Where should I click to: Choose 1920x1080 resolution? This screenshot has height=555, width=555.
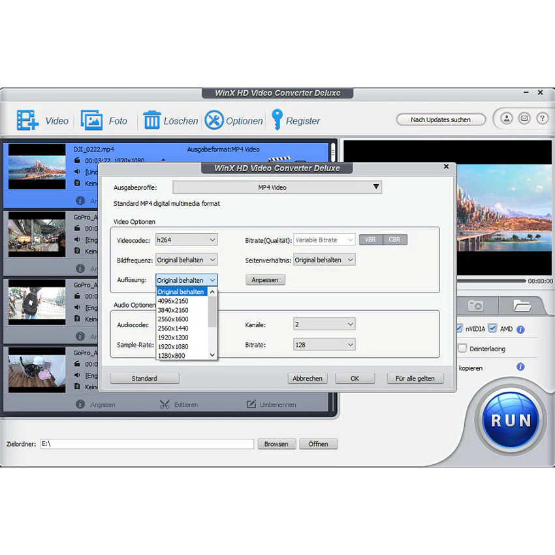click(x=182, y=347)
